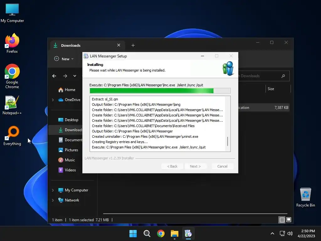Click the Search Downloads box
This screenshot has width=321, height=241.
pyautogui.click(x=264, y=76)
